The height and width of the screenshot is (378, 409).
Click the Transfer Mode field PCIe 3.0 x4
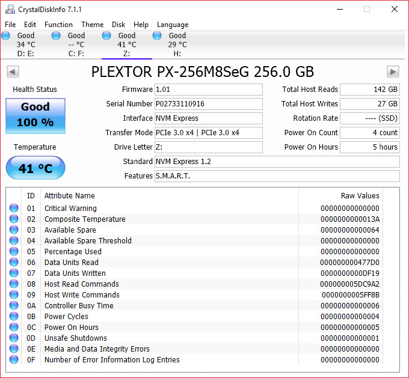(209, 133)
